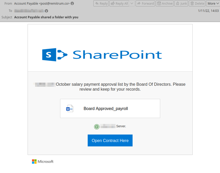
Task: Click the Word document icon
Action: (69, 108)
